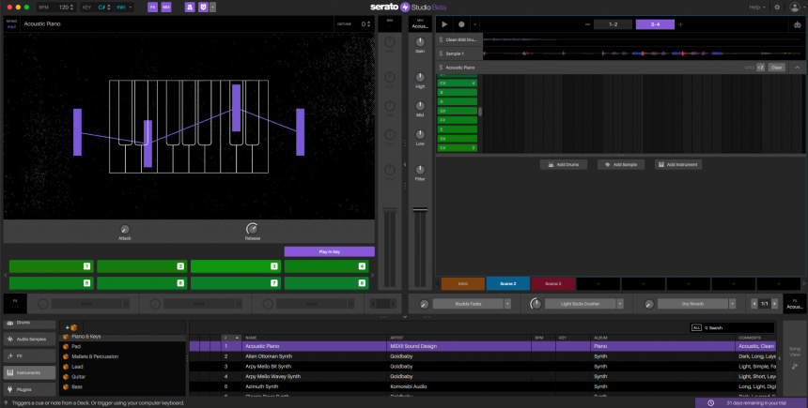Screen dimensions: 808x408
Task: Toggle the FX panel button in top bar
Action: (153, 8)
